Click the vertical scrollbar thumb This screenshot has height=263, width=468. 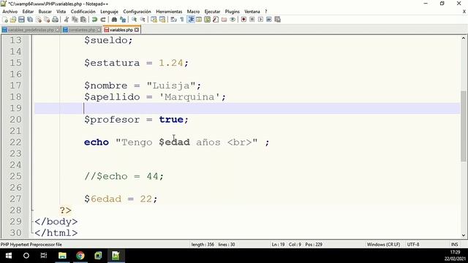point(464,126)
